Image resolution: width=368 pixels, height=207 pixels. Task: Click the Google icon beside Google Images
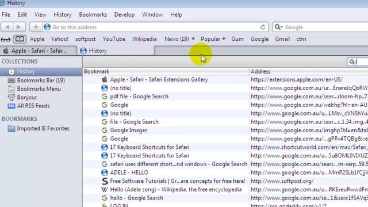[105, 131]
